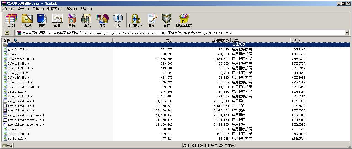Select the new_client.pdb file icon
This screenshot has width=352, height=149.
pyautogui.click(x=5, y=110)
